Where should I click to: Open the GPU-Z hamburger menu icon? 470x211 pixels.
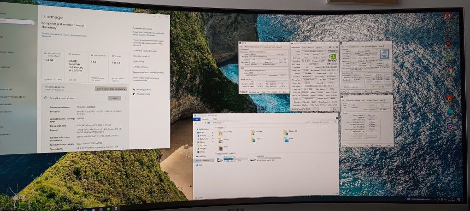(337, 47)
